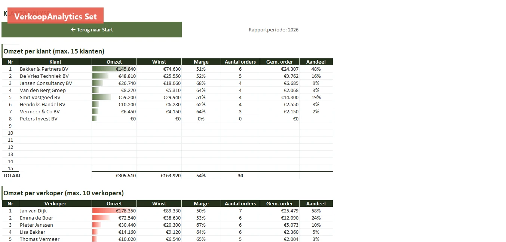The width and height of the screenshot is (506, 242).
Task: Select the Omzet per verkoper heading
Action: pyautogui.click(x=64, y=193)
